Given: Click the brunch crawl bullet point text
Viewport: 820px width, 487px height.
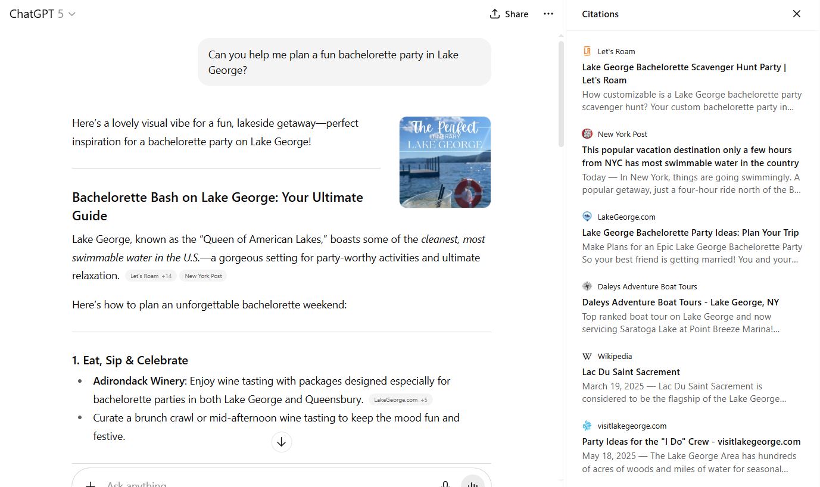Looking at the screenshot, I should pos(276,427).
